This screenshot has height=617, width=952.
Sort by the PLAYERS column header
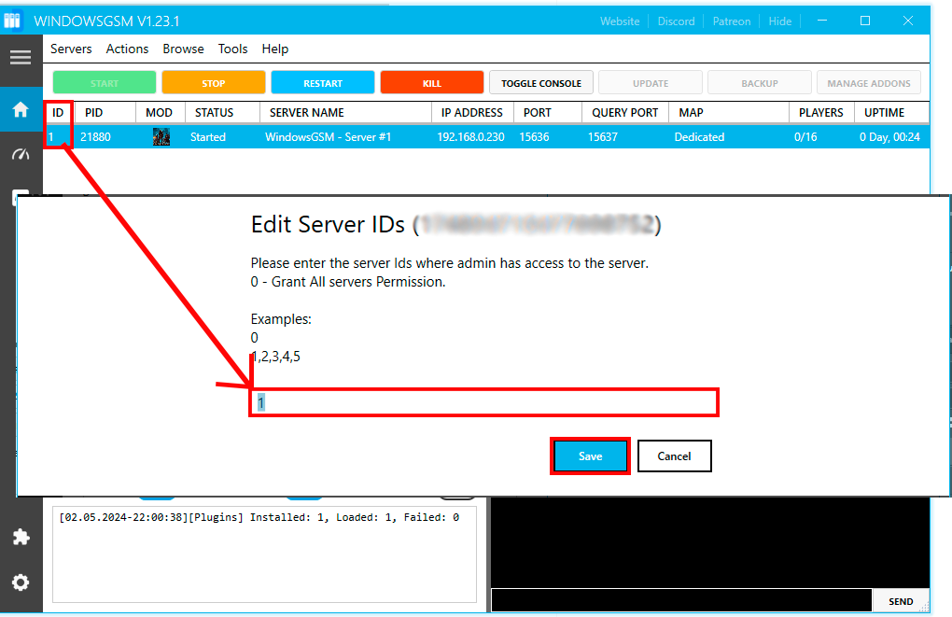(821, 112)
